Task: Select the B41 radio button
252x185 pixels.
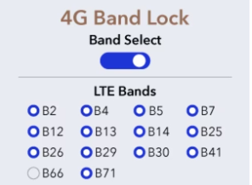Action: click(192, 152)
